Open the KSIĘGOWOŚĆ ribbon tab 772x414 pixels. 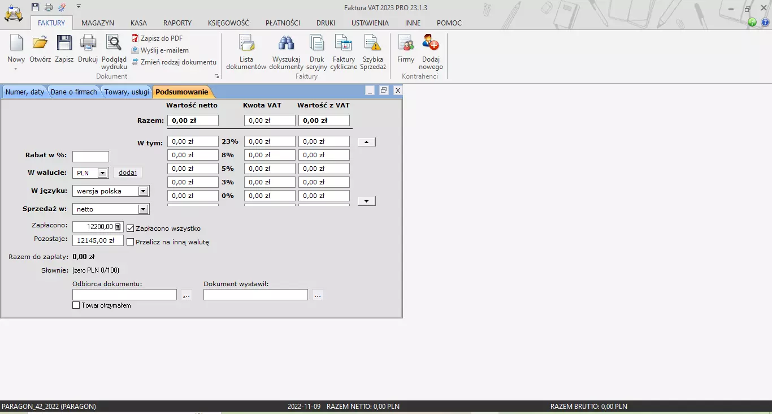pyautogui.click(x=228, y=23)
